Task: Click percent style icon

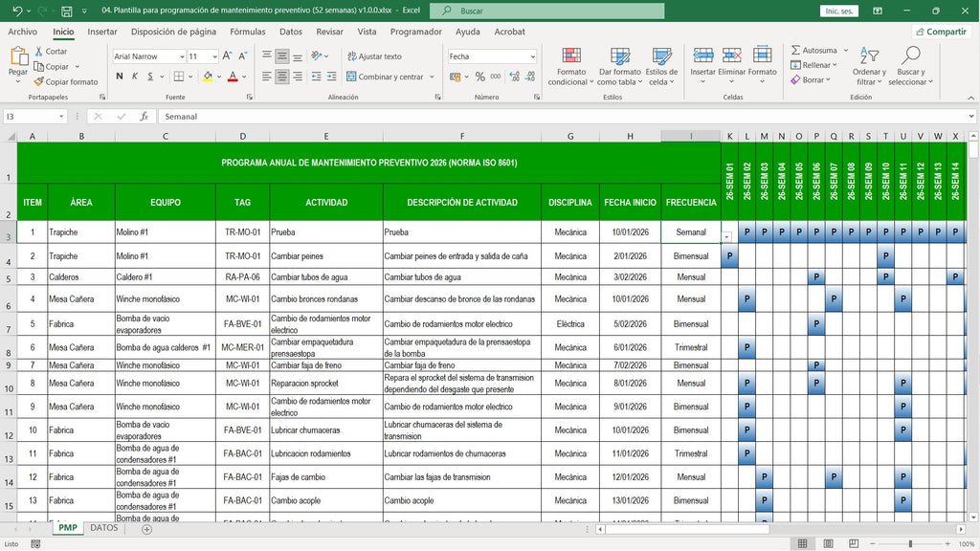Action: (x=480, y=77)
